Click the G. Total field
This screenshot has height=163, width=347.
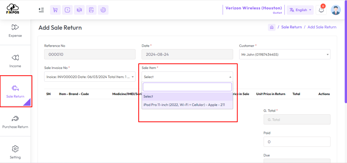(x=297, y=119)
